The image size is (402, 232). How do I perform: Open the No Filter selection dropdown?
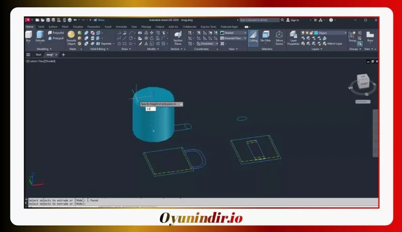pos(265,36)
